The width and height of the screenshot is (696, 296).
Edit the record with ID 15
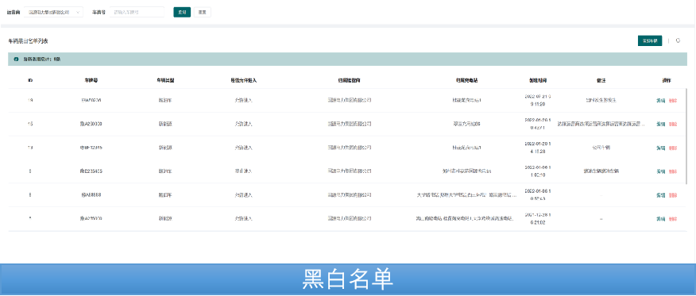point(660,124)
